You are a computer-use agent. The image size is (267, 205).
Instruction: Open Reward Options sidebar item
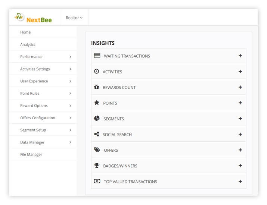(34, 105)
